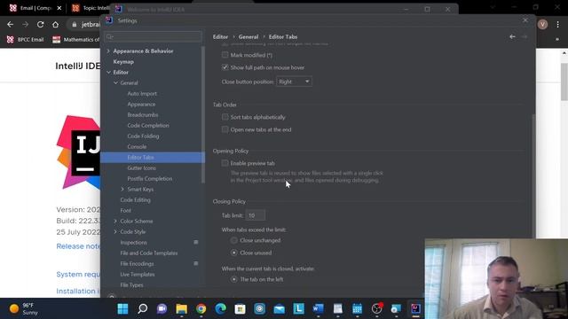The height and width of the screenshot is (319, 568).
Task: Open Close button position dropdown
Action: coord(294,82)
